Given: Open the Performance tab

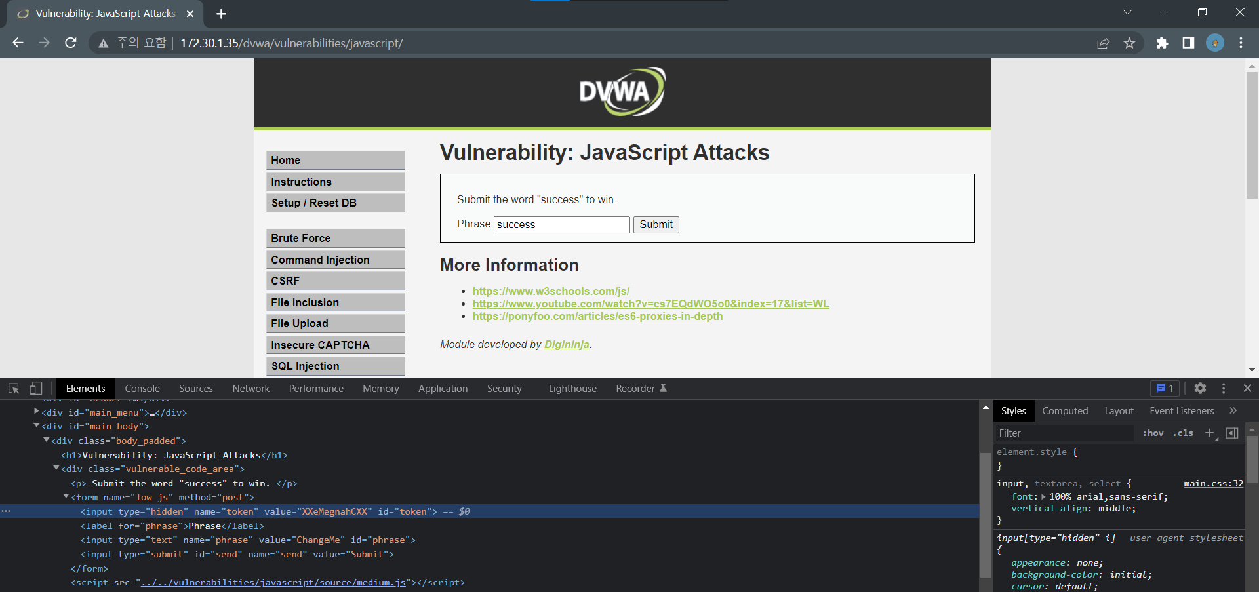Looking at the screenshot, I should [316, 388].
